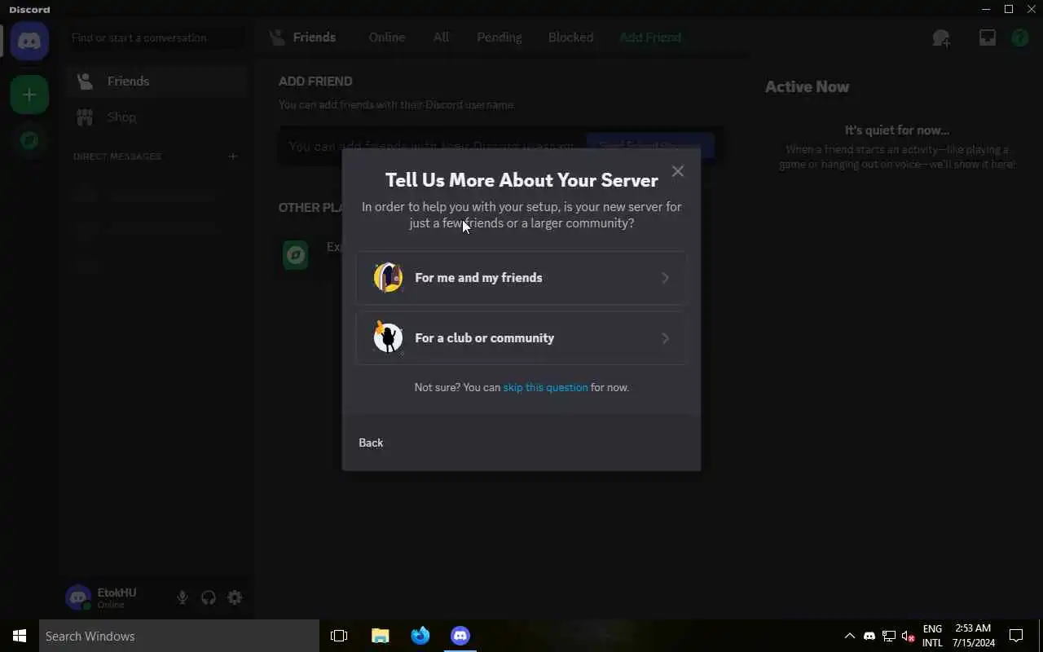Viewport: 1043px width, 652px height.
Task: Open ENG INTL language selector
Action: 932,636
